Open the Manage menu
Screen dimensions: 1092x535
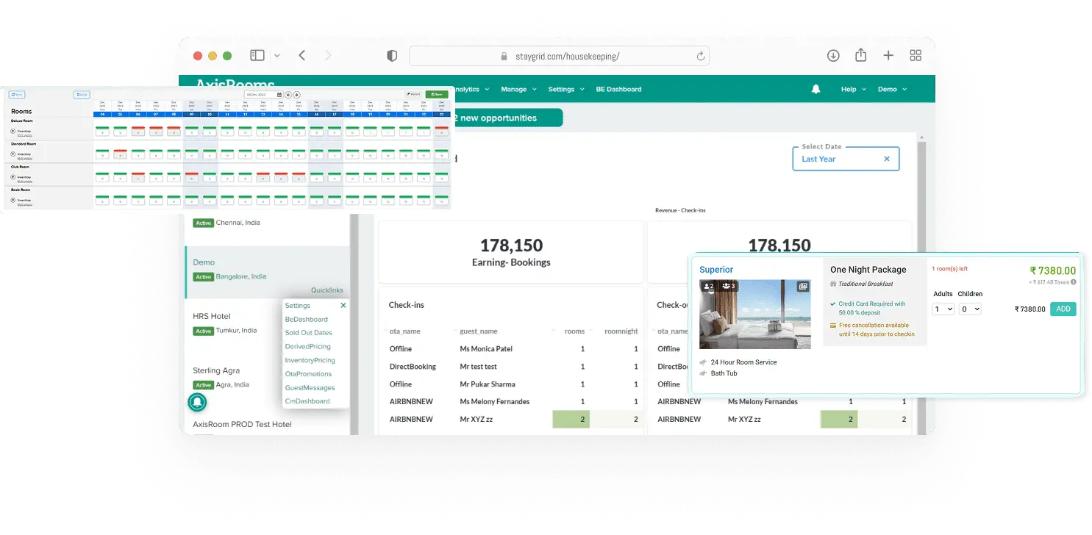click(x=517, y=89)
